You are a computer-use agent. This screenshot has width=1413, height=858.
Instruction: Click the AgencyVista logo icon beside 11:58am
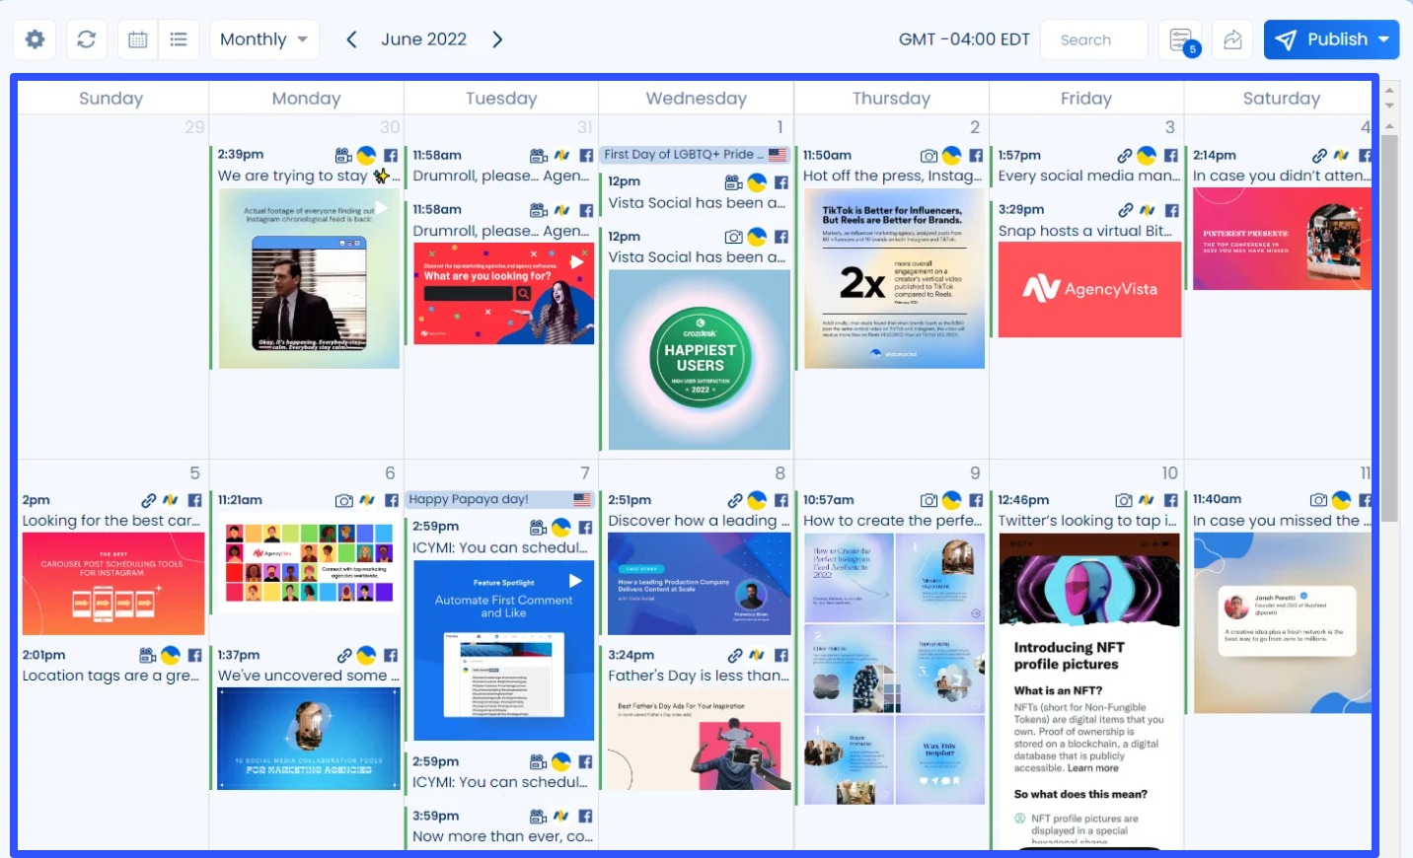[x=563, y=155]
